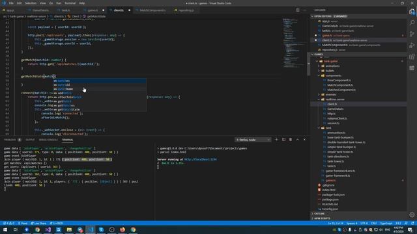417x234 pixels.
Task: Select 'getMatchState' suggestion in autocomplete list
Action: pos(100,110)
